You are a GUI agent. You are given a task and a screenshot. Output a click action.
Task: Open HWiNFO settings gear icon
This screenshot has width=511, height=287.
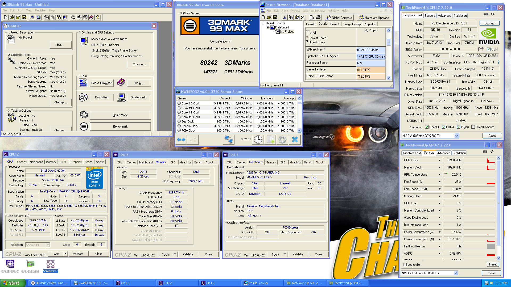[x=282, y=140]
